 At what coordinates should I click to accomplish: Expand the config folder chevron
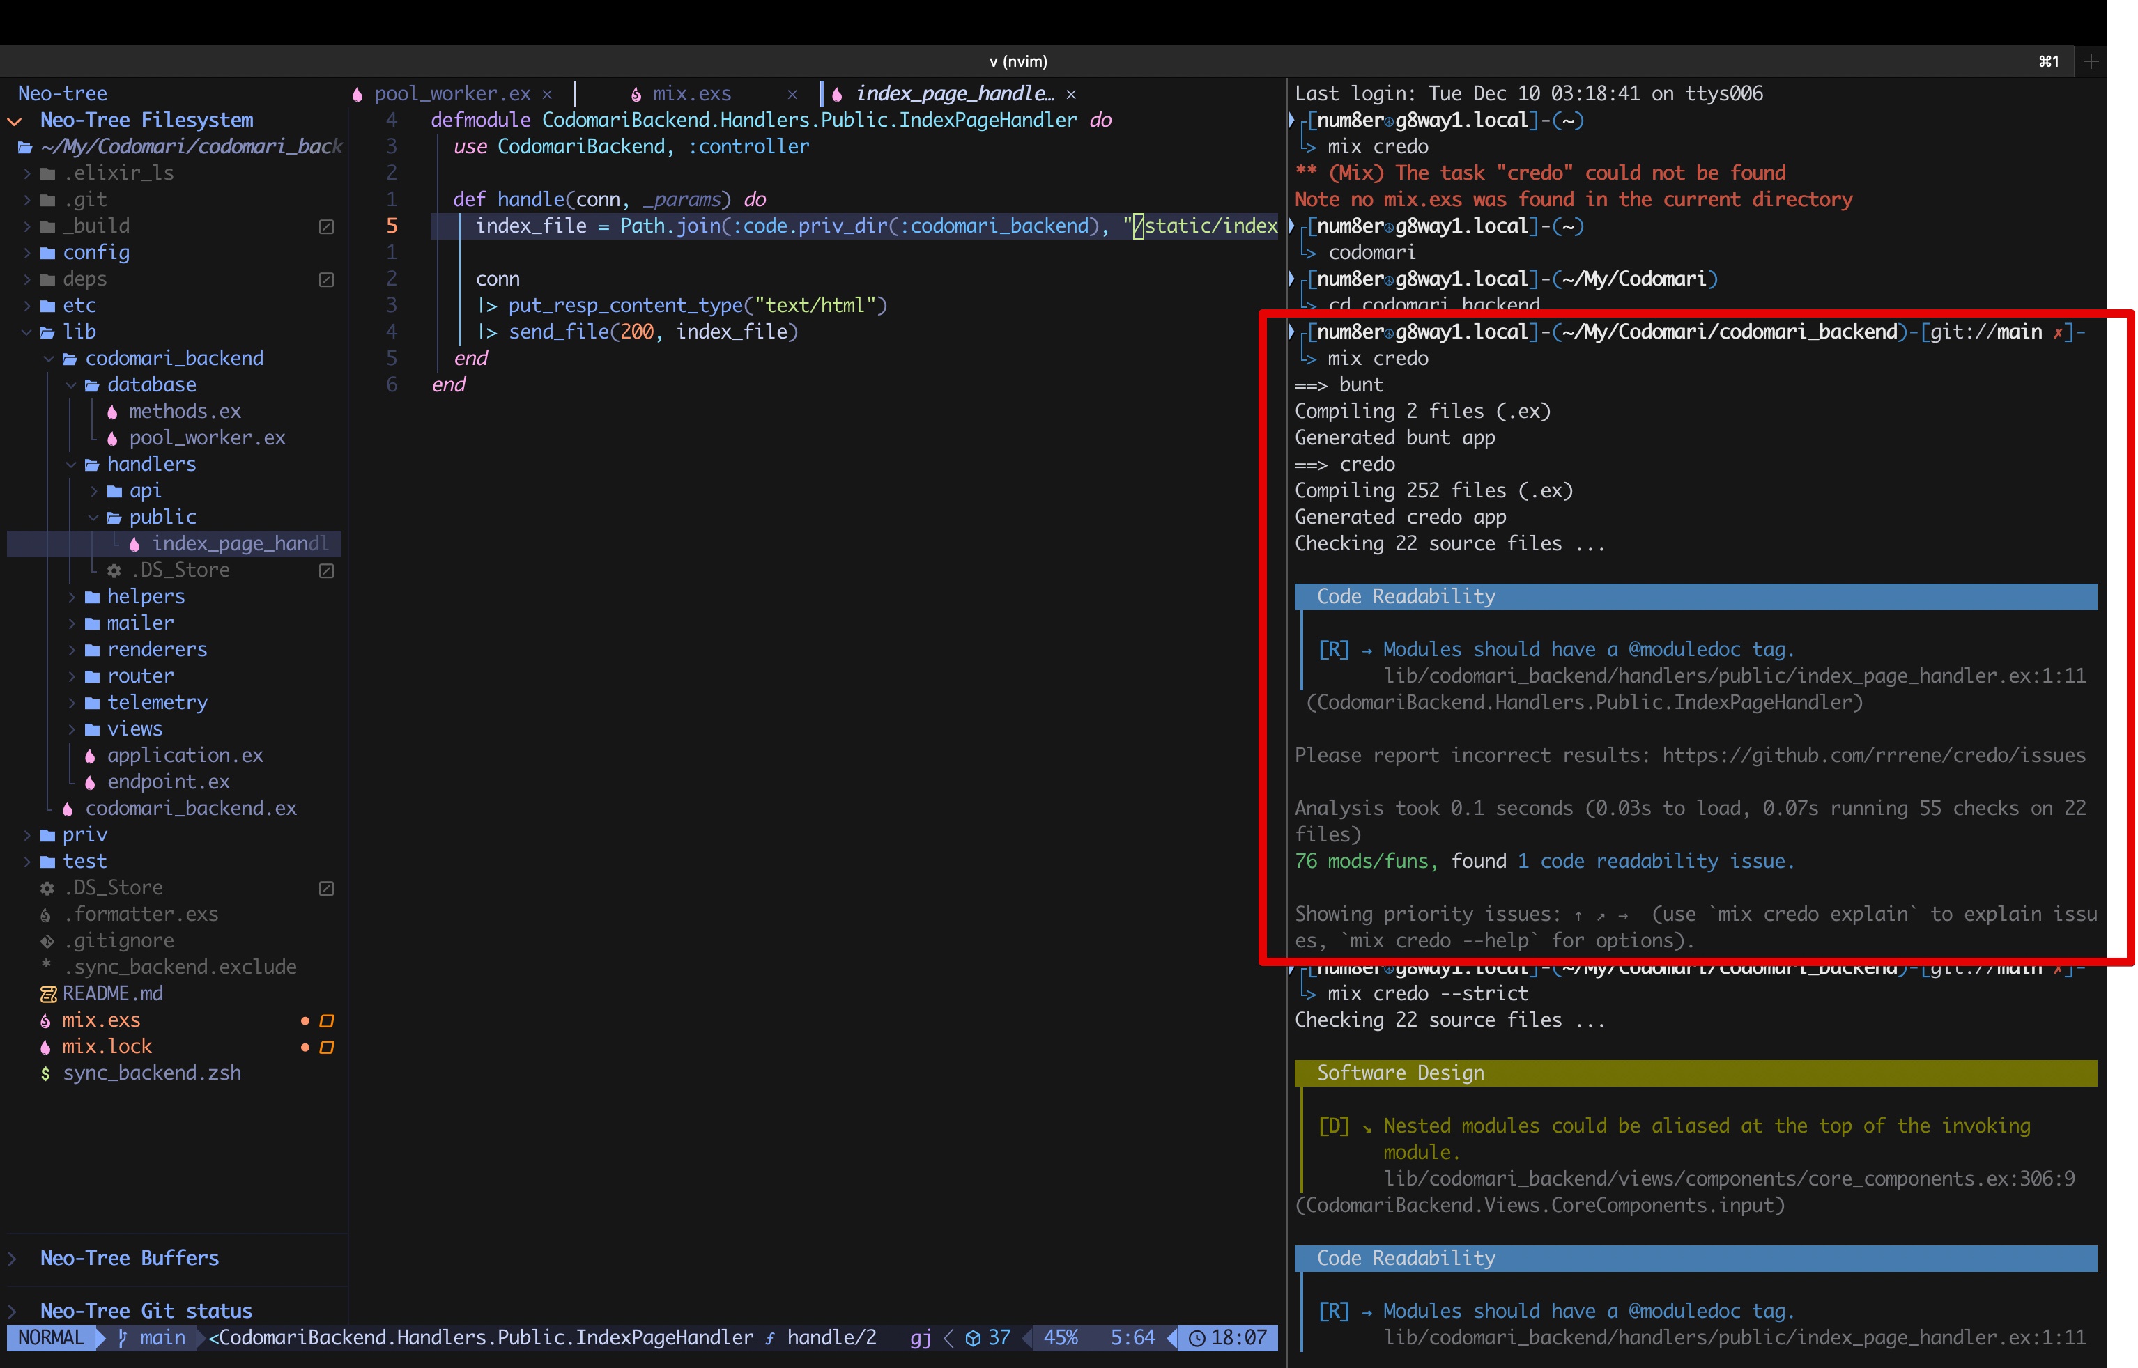click(26, 252)
